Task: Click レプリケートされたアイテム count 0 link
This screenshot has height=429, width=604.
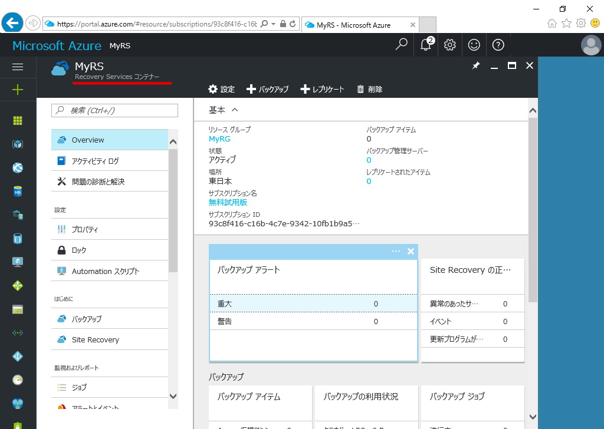Action: pyautogui.click(x=369, y=181)
